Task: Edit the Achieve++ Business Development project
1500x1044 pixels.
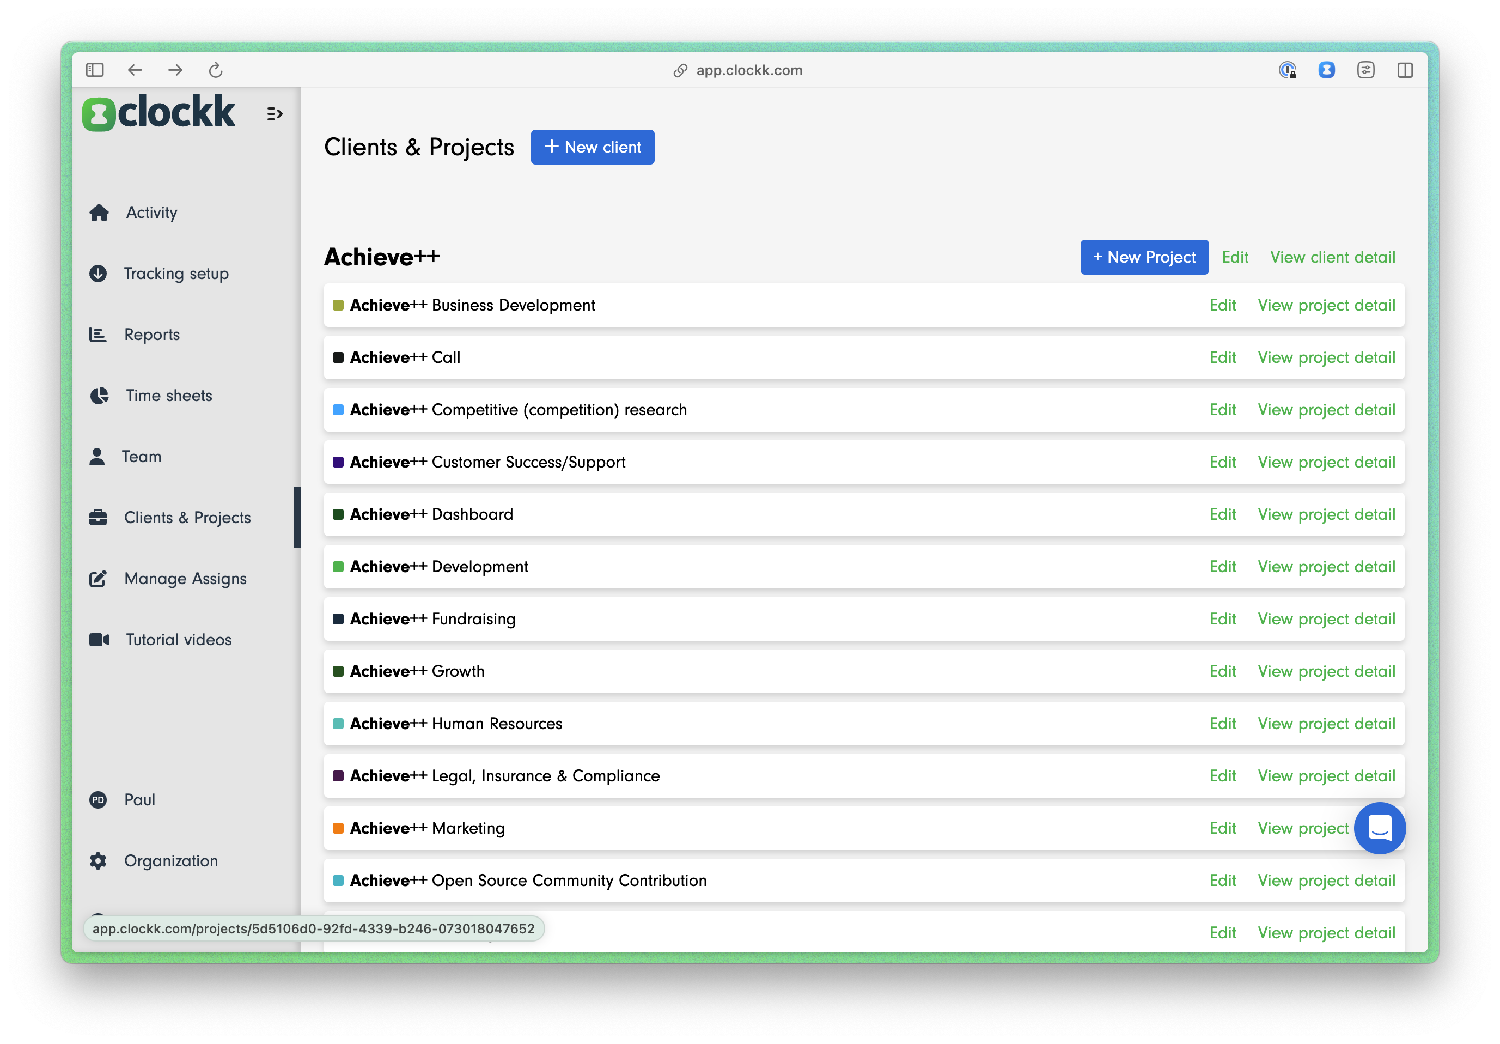Action: [1223, 305]
